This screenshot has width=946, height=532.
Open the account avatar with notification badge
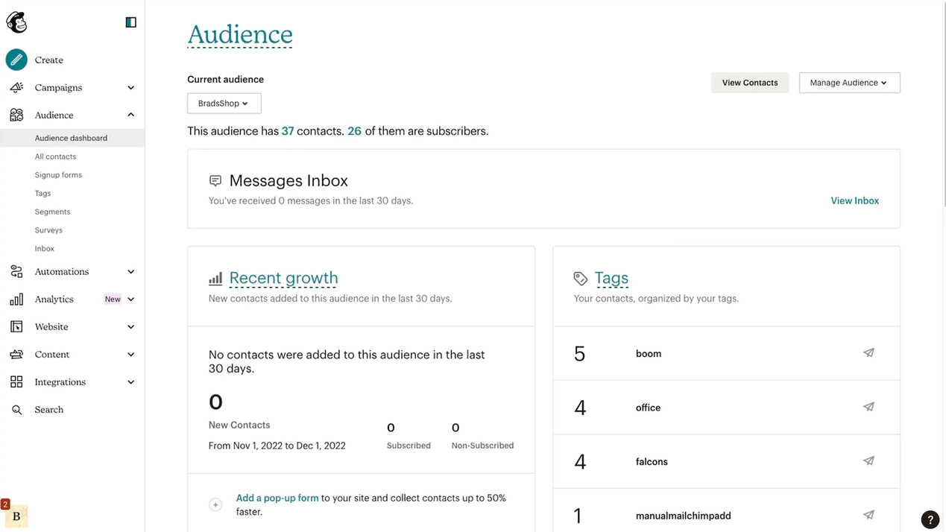pyautogui.click(x=16, y=515)
